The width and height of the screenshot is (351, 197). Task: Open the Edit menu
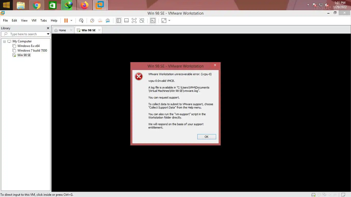tap(14, 21)
